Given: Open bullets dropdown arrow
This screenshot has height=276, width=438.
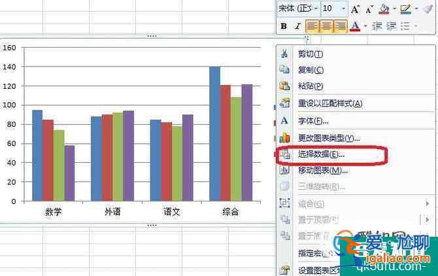Looking at the screenshot, I should 416,26.
